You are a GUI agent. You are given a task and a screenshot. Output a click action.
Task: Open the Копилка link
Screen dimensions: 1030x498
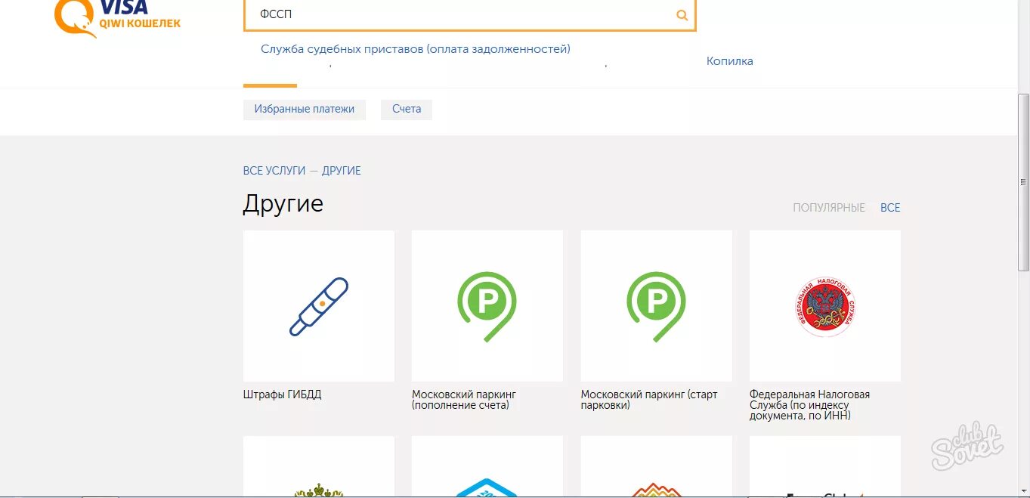729,61
